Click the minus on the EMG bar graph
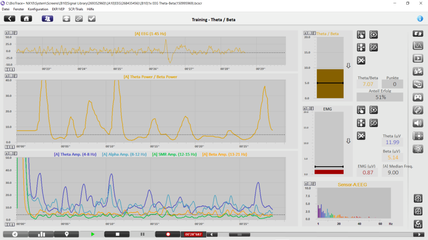The width and height of the screenshot is (428, 240). [308, 108]
